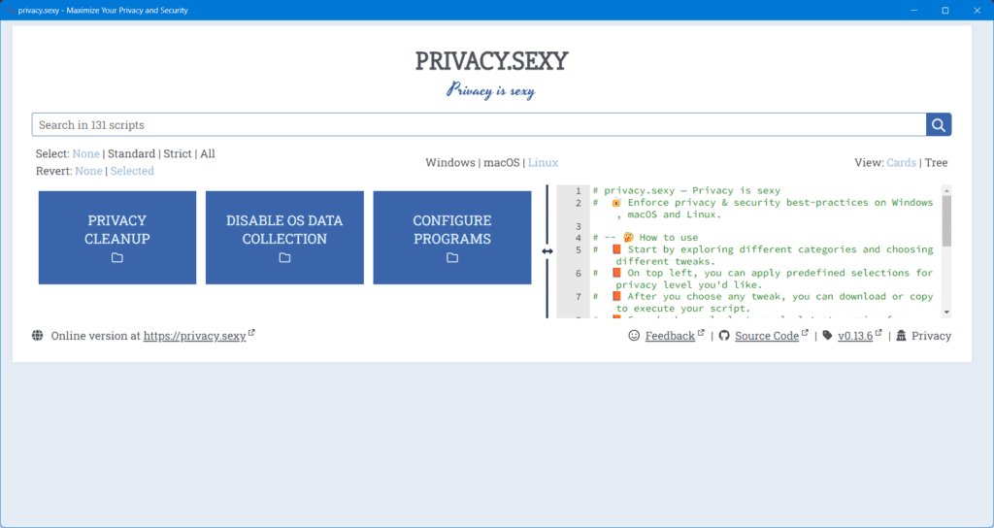Click folder icon on Configure Programs card
994x528 pixels.
pyautogui.click(x=452, y=257)
